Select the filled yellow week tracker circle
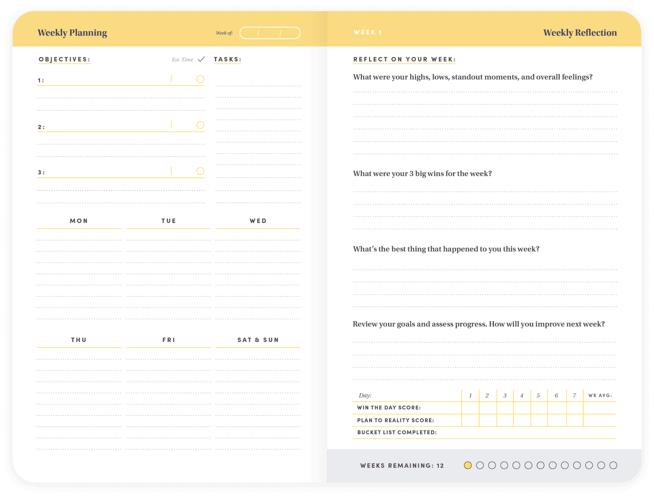 click(468, 465)
